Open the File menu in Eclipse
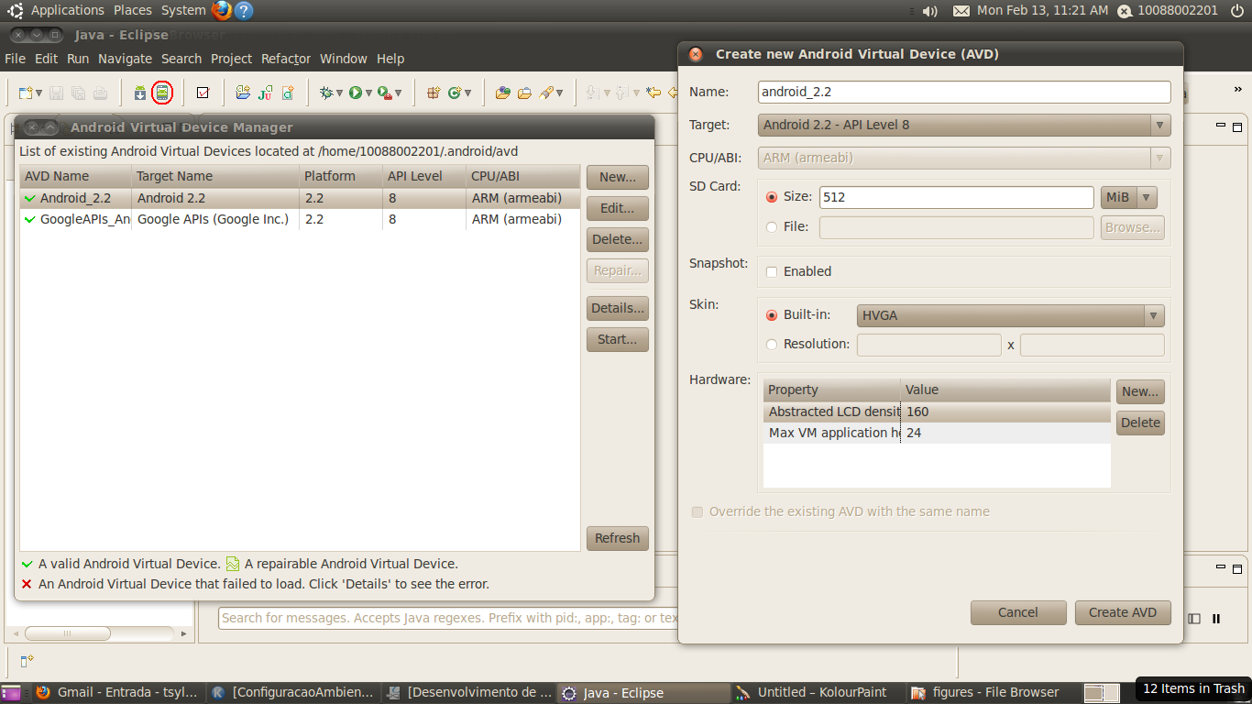The image size is (1252, 704). [x=15, y=59]
